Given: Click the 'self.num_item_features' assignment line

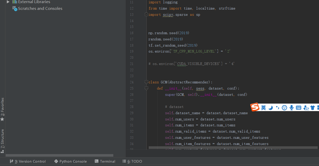Looking at the screenshot, I should point(217,144).
